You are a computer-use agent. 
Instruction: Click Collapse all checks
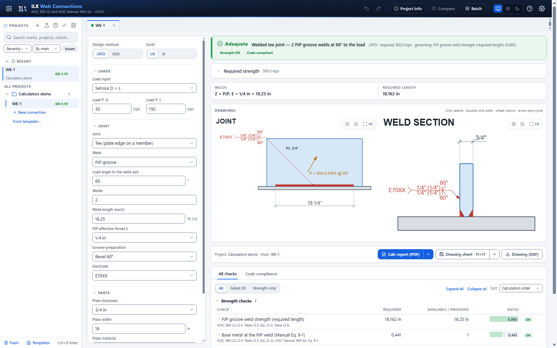click(477, 289)
